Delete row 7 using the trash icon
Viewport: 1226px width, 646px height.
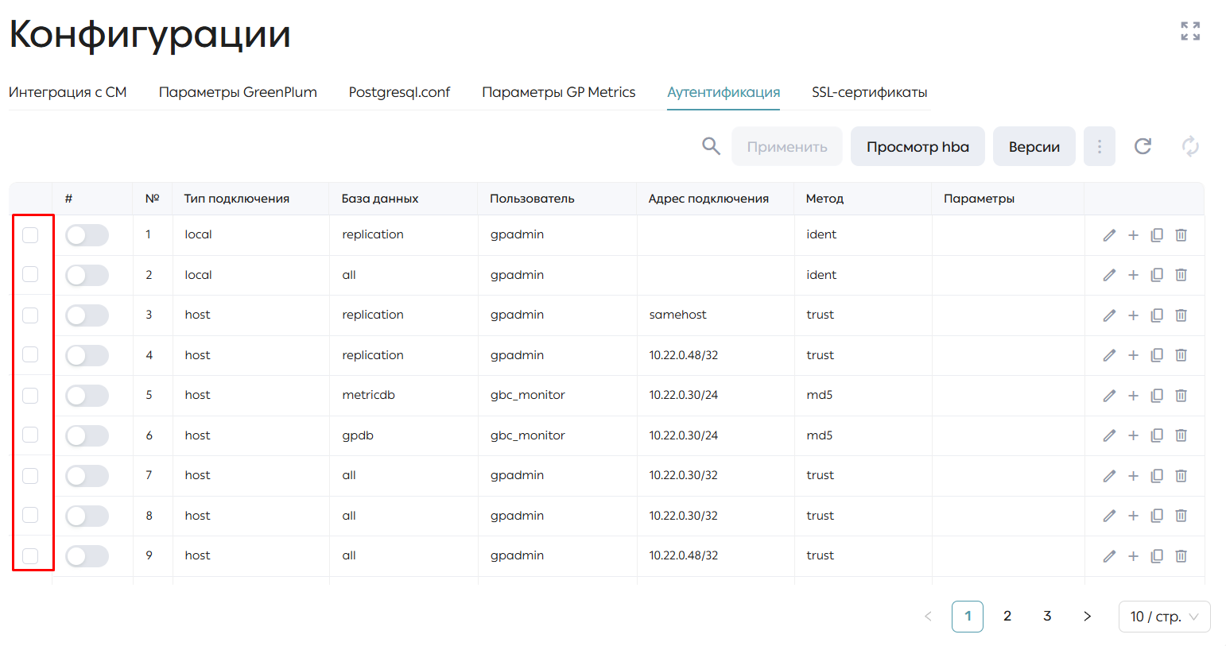pos(1181,476)
